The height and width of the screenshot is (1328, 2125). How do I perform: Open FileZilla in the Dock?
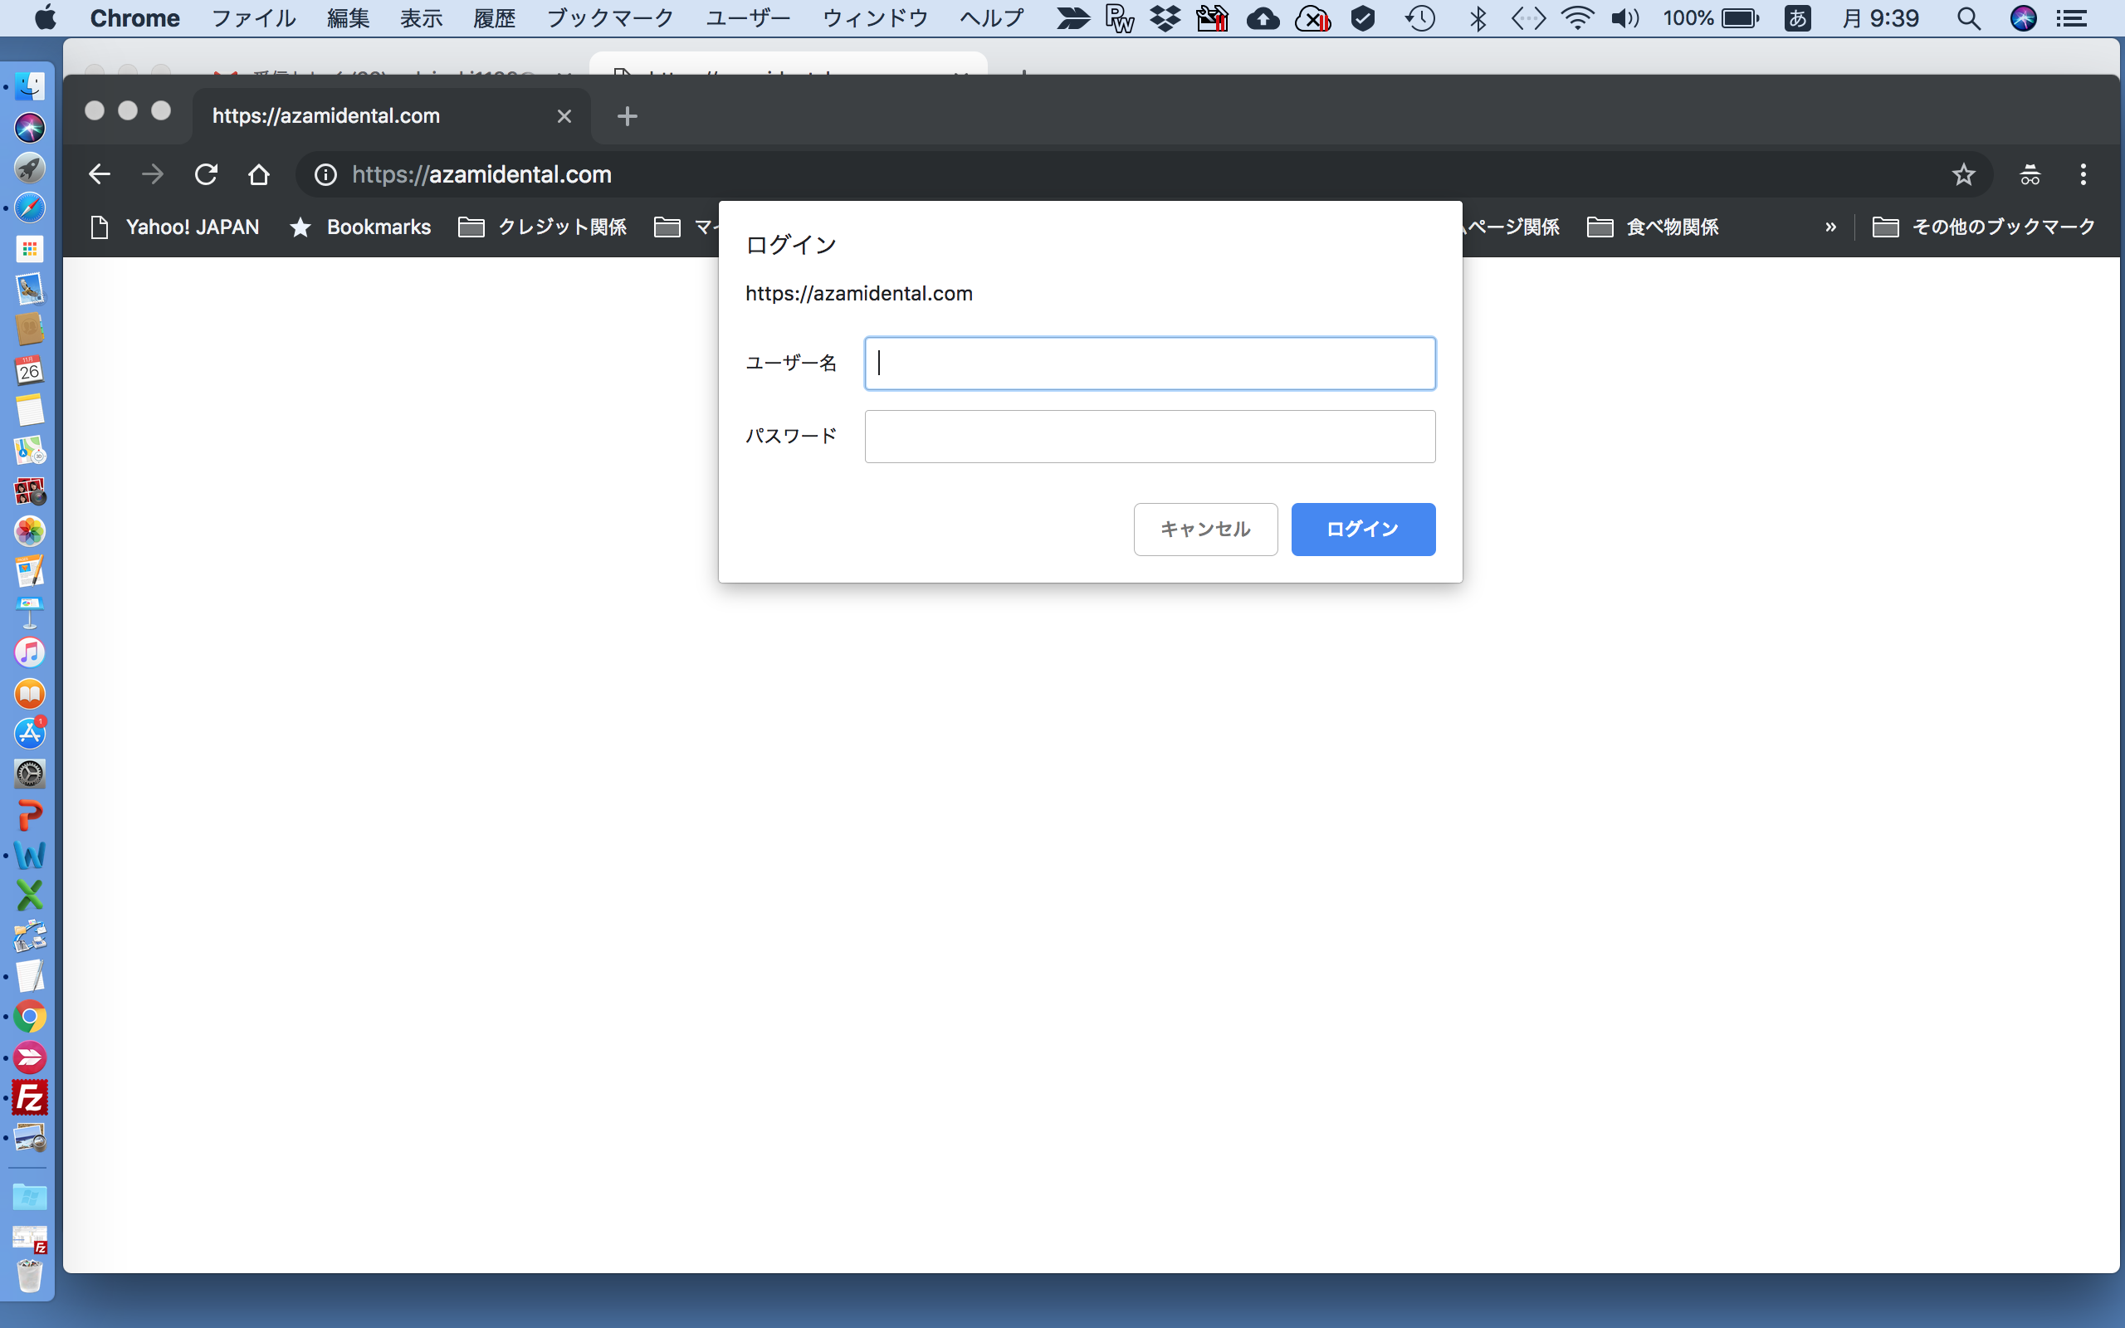pyautogui.click(x=30, y=1098)
